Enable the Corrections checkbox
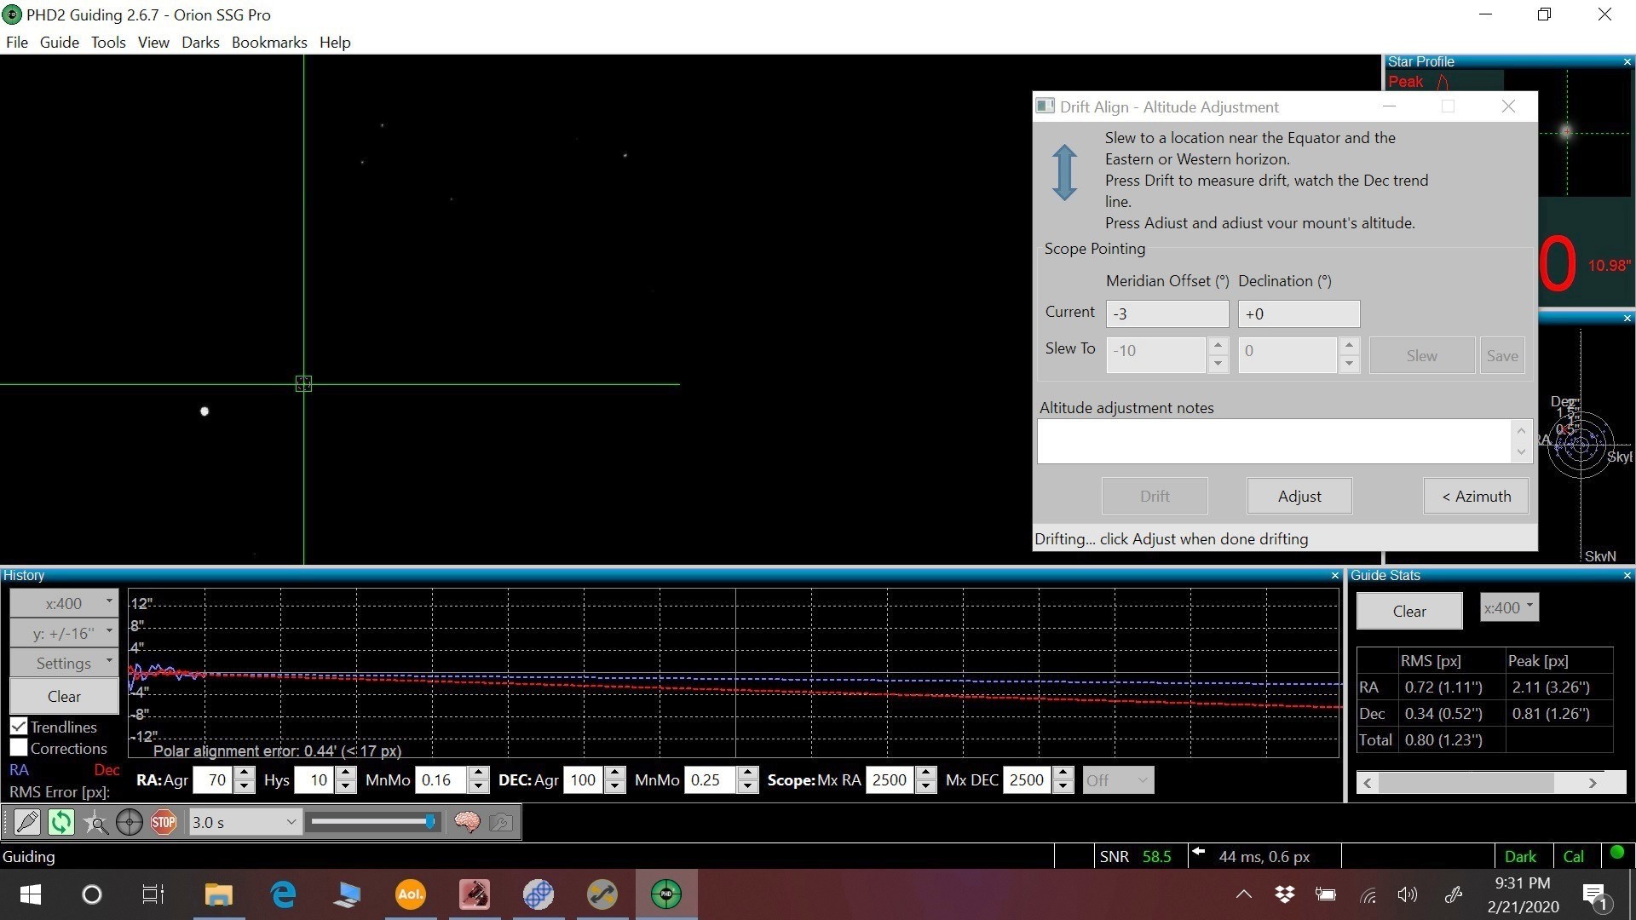The width and height of the screenshot is (1636, 920). point(19,747)
